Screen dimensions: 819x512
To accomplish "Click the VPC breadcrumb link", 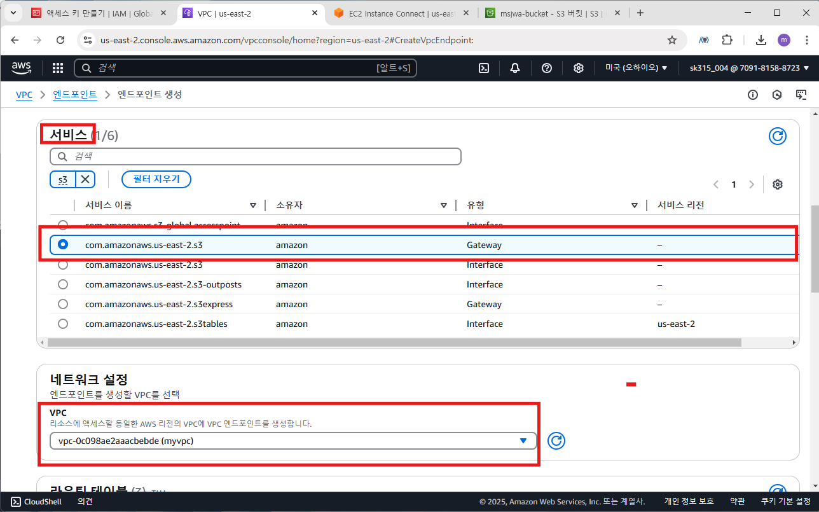I will pyautogui.click(x=24, y=95).
